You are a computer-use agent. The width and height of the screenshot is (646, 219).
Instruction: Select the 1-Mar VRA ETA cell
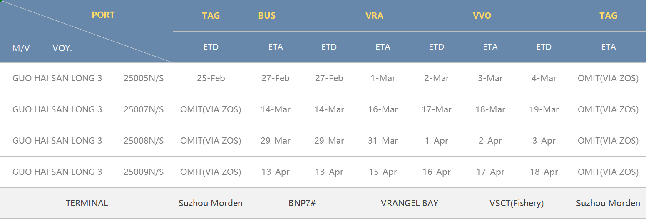(x=383, y=78)
